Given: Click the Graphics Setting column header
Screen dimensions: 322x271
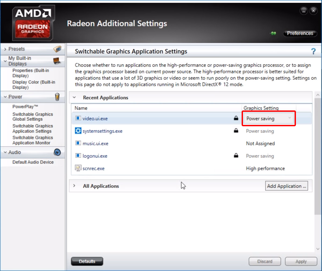Looking at the screenshot, I should tap(261, 108).
